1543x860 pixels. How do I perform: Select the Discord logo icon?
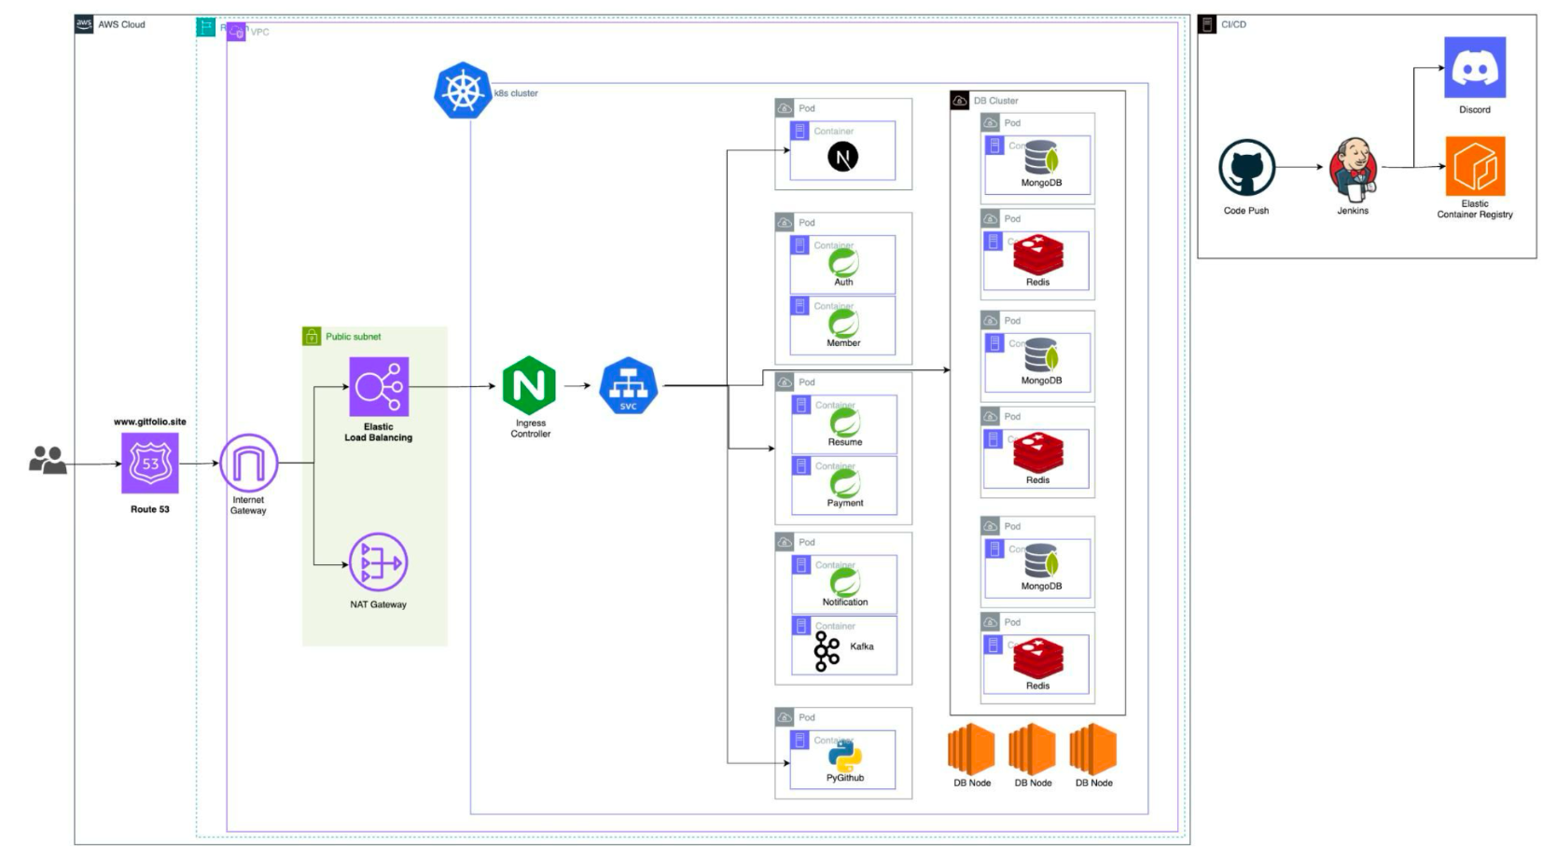click(x=1475, y=67)
